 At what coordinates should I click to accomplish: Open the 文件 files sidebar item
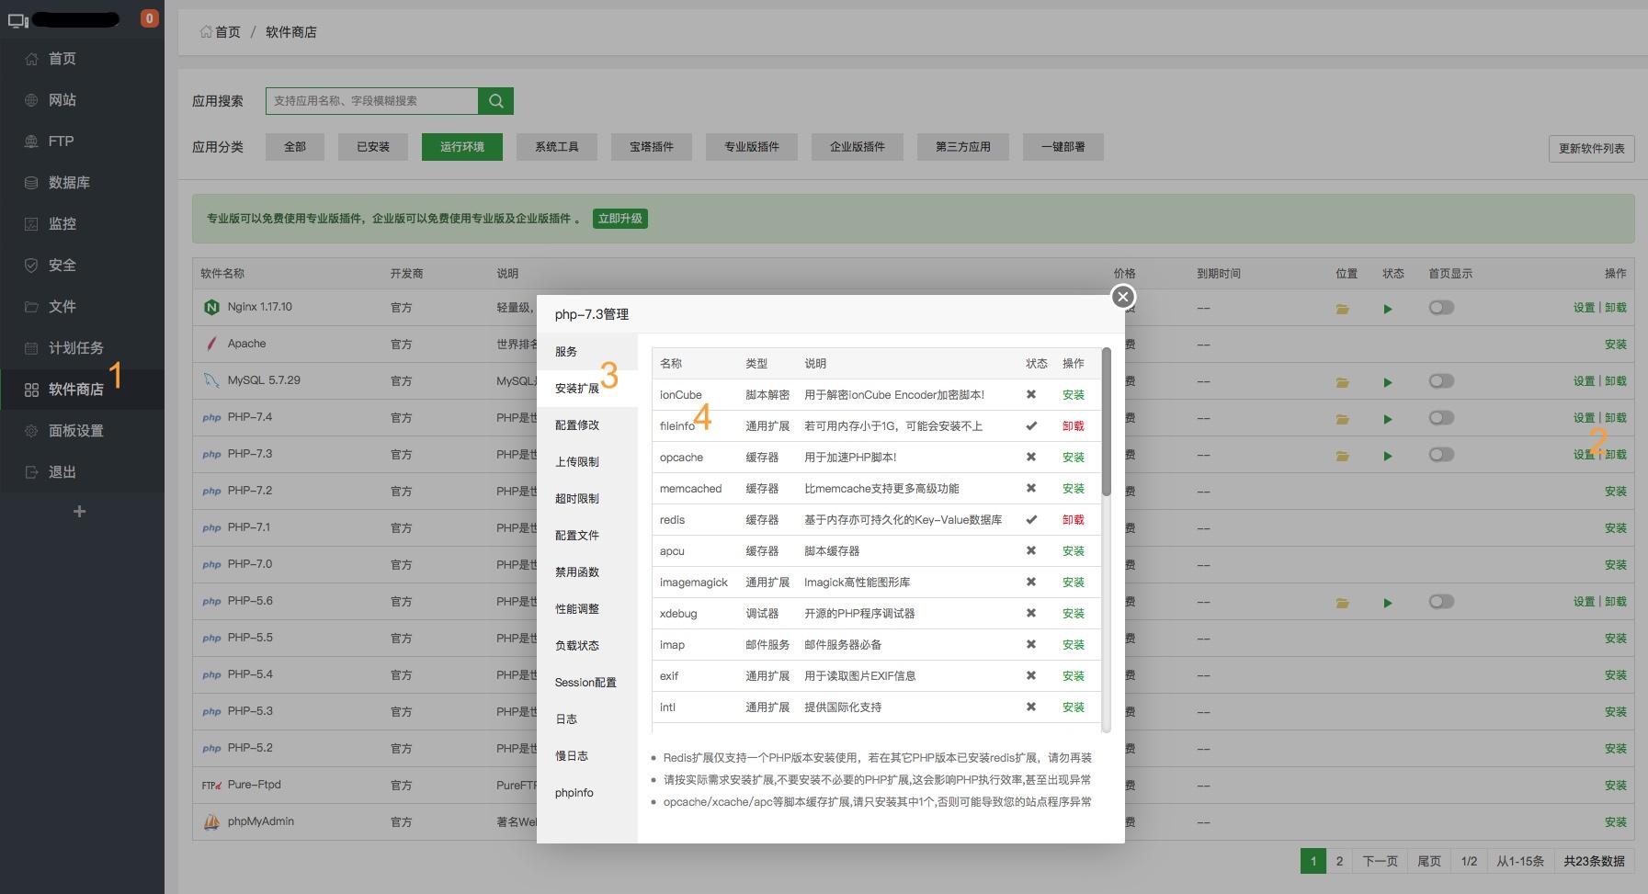(x=82, y=307)
